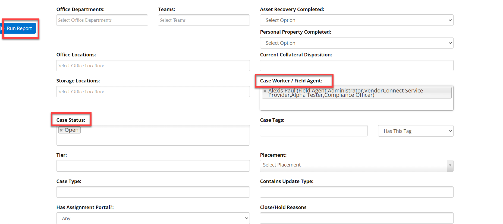Image resolution: width=503 pixels, height=224 pixels.
Task: Click the Select Placement arrow button
Action: click(450, 166)
